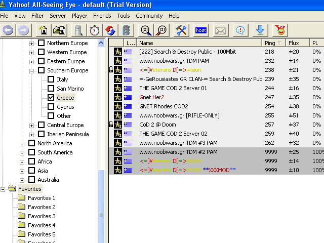Click the server tower toolbar icon
Screen dimensions: 324x243
click(x=79, y=30)
